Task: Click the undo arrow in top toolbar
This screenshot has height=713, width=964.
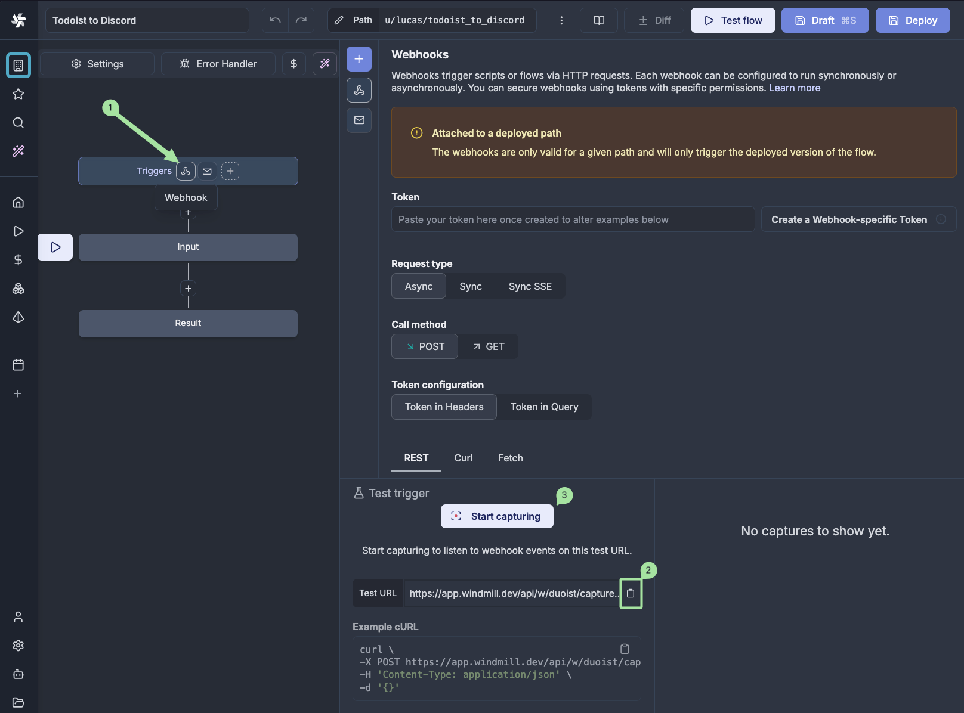Action: (x=275, y=20)
